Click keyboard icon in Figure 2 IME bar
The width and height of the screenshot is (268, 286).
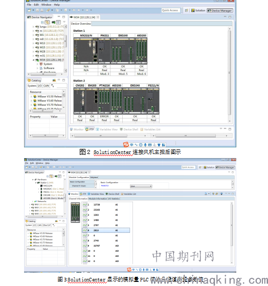coord(150,145)
